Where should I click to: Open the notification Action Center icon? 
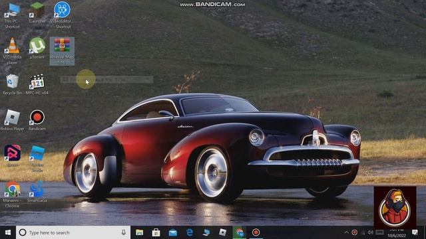415,232
